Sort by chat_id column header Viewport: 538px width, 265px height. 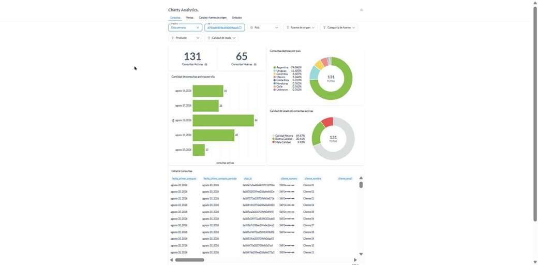pos(248,179)
